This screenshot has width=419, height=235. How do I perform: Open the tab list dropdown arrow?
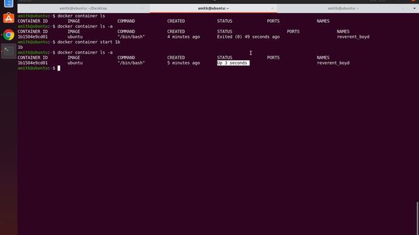click(414, 8)
